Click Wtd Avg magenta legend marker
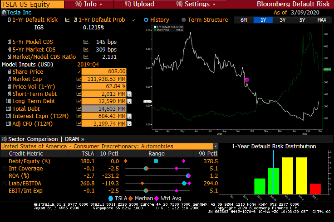Image resolution: width=334 pixels, height=222 pixels. coord(157,198)
